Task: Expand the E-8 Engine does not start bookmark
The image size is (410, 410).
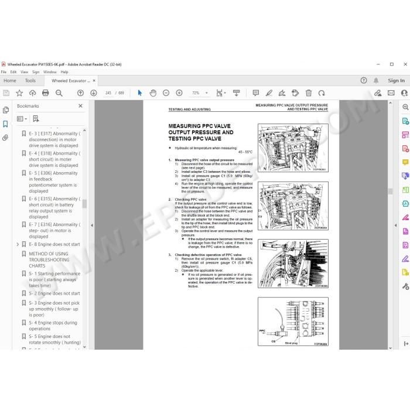Action: click(x=18, y=244)
